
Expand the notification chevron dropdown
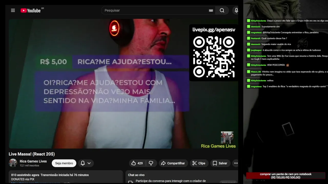pos(89,163)
